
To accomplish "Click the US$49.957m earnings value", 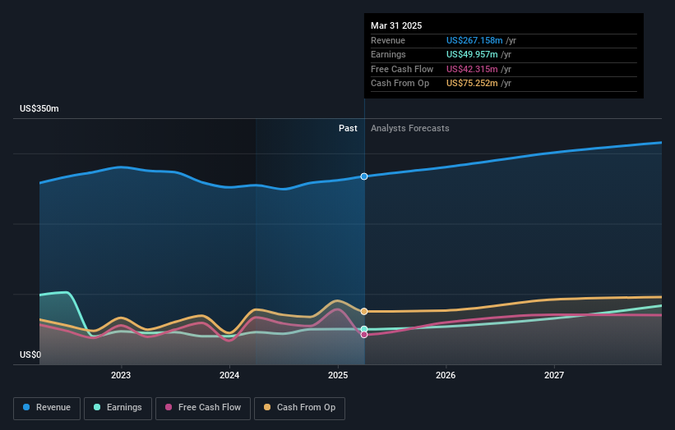I will 472,54.
